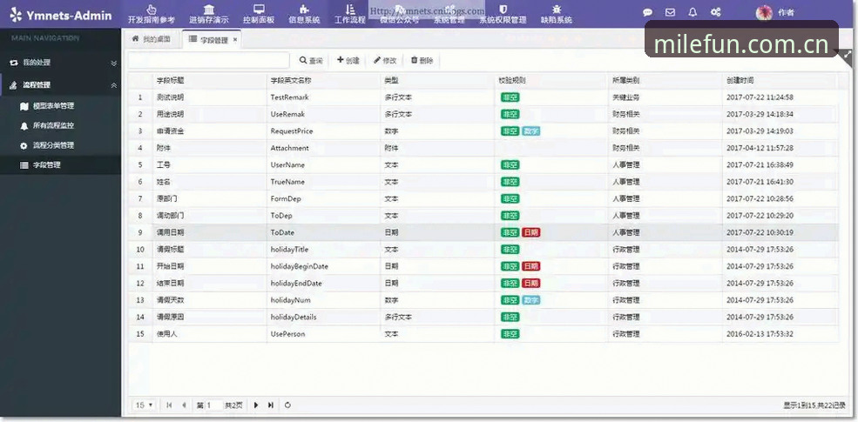
Task: Click the 查询 search button
Action: [311, 61]
